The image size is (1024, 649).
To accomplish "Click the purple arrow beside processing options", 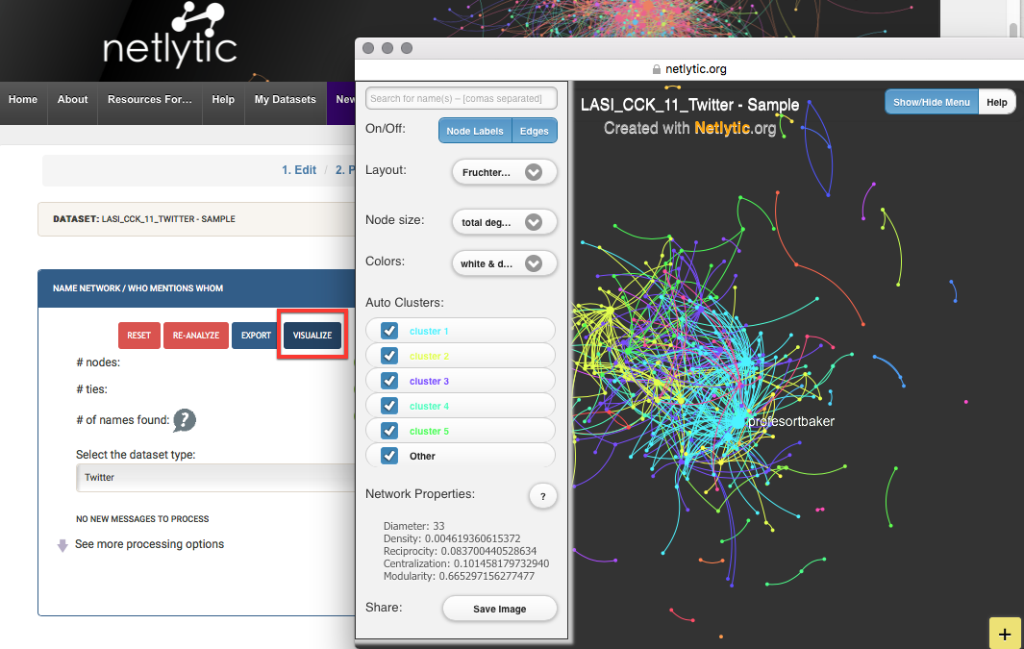I will pyautogui.click(x=63, y=543).
